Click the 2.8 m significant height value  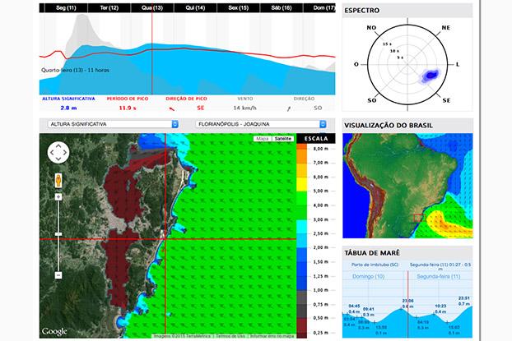[68, 108]
